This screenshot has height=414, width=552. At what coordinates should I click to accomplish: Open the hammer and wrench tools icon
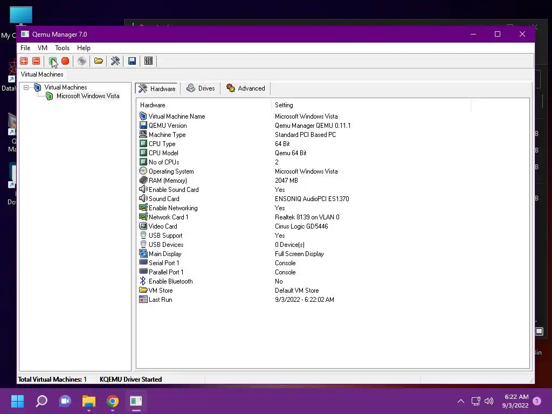[x=115, y=61]
